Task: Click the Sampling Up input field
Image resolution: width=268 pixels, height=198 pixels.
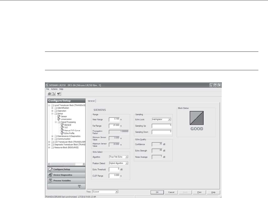Action: coord(162,126)
